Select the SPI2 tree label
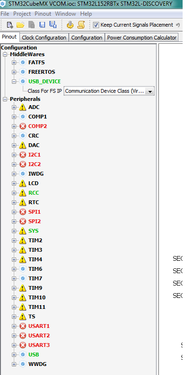185x375 pixels. [x=35, y=221]
